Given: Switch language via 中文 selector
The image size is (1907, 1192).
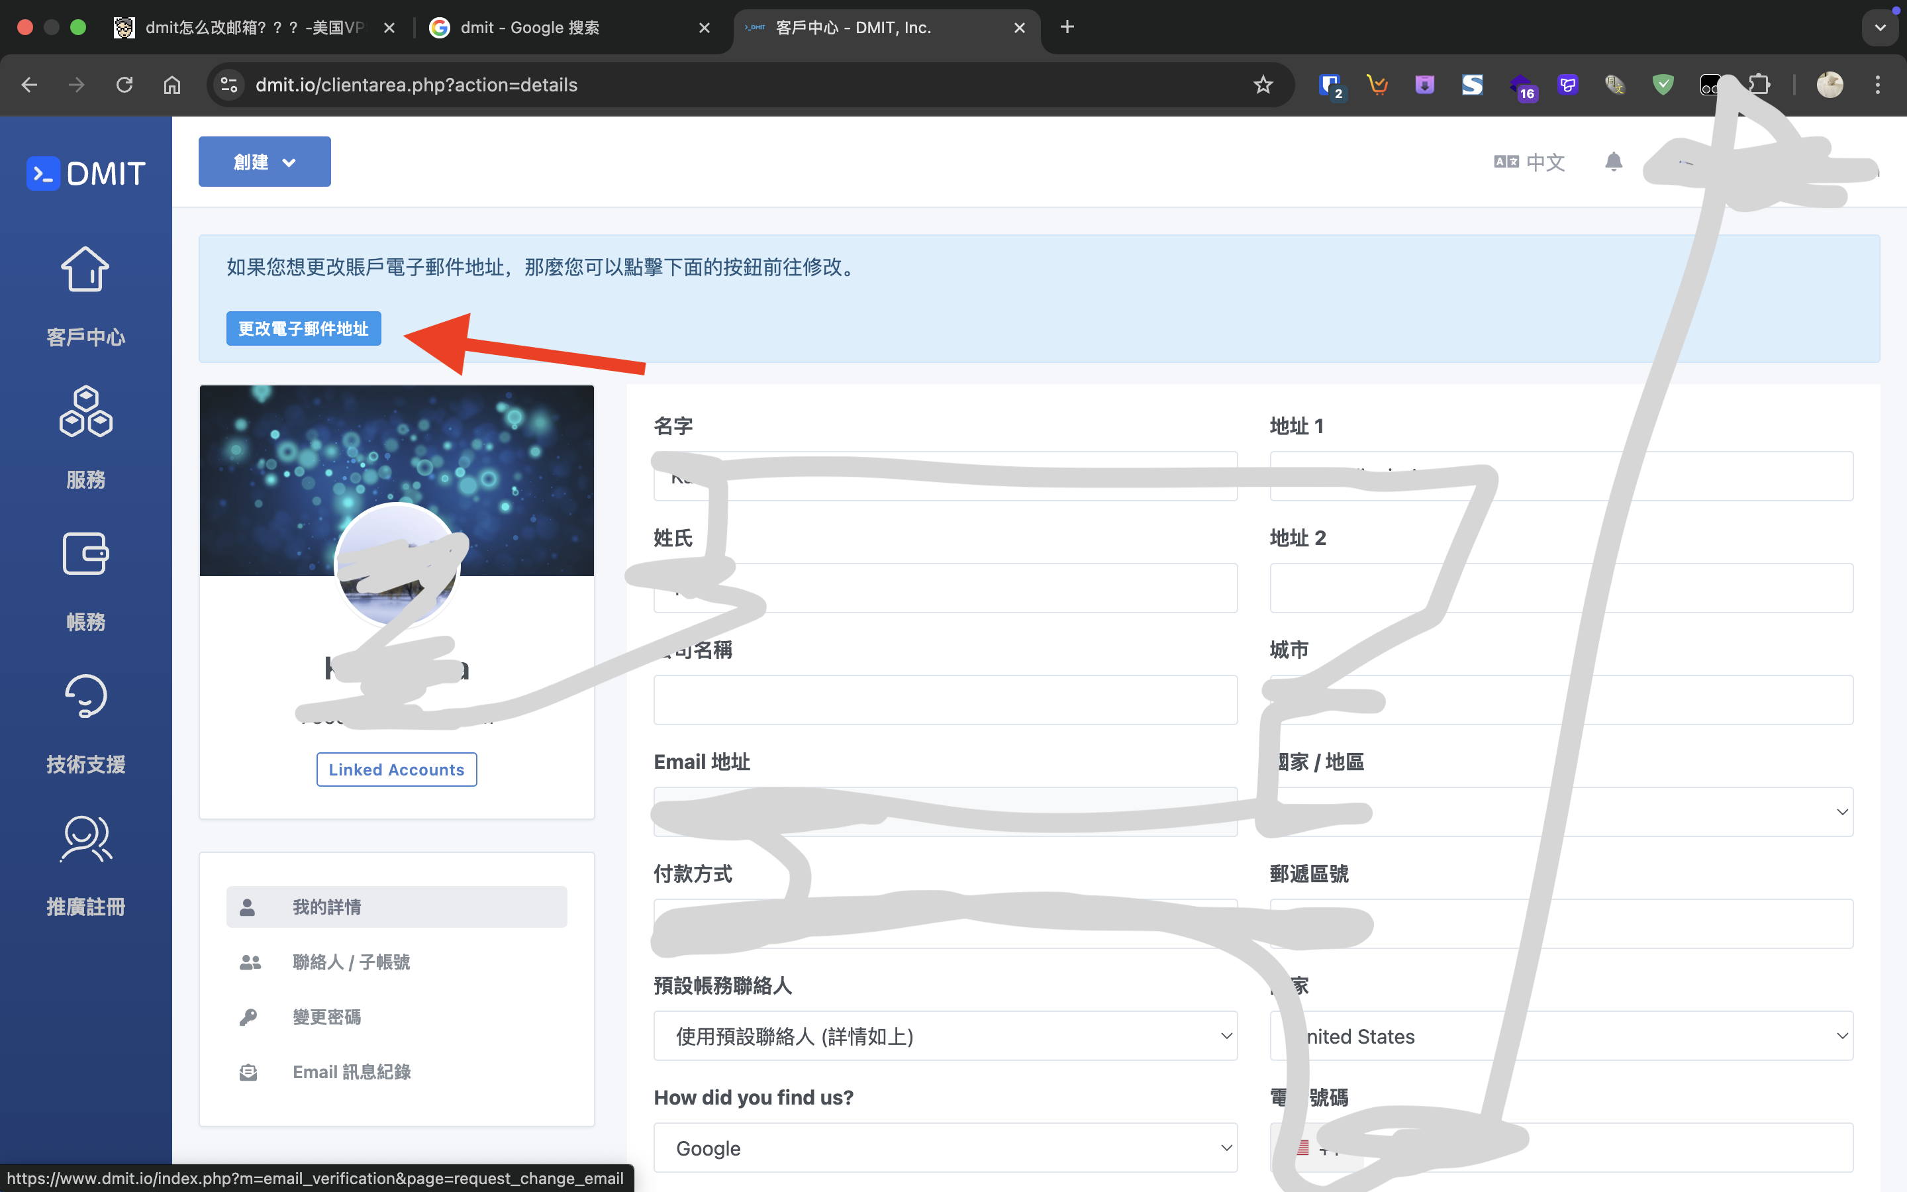Looking at the screenshot, I should pyautogui.click(x=1529, y=162).
